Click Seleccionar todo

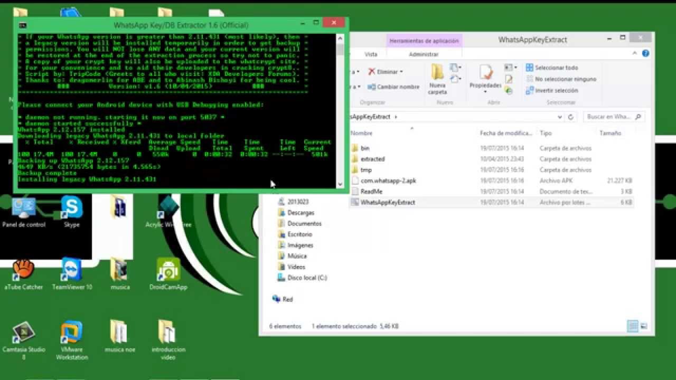point(552,68)
